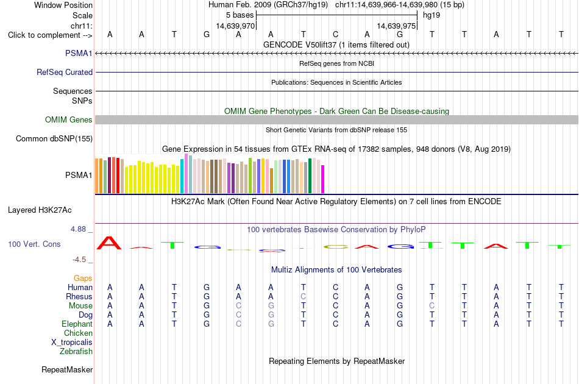Click the Scale label

[82, 15]
